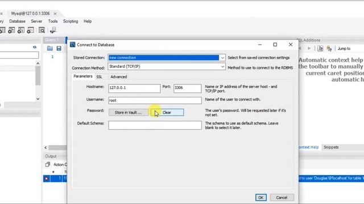Open a SQL script file folder icon
The width and height of the screenshot is (364, 204).
pos(50,48)
